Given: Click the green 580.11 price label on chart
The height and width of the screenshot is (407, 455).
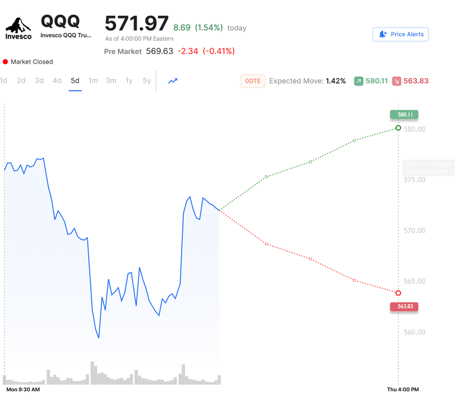Looking at the screenshot, I should point(404,115).
